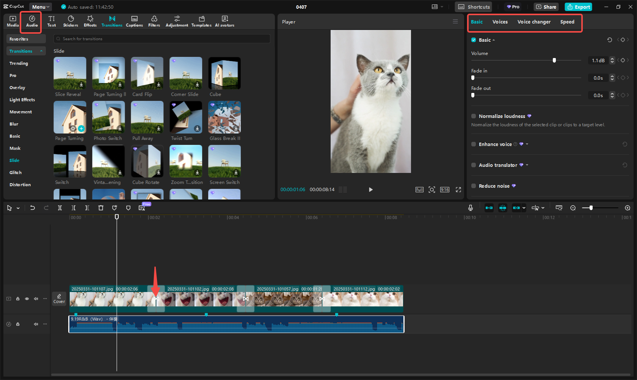Open the Speed tab
The image size is (637, 380).
coord(567,22)
